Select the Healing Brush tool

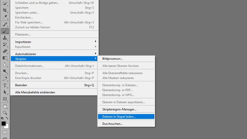coord(5,24)
